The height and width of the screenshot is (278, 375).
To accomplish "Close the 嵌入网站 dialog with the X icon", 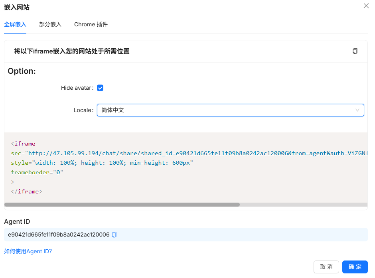I will (x=366, y=6).
